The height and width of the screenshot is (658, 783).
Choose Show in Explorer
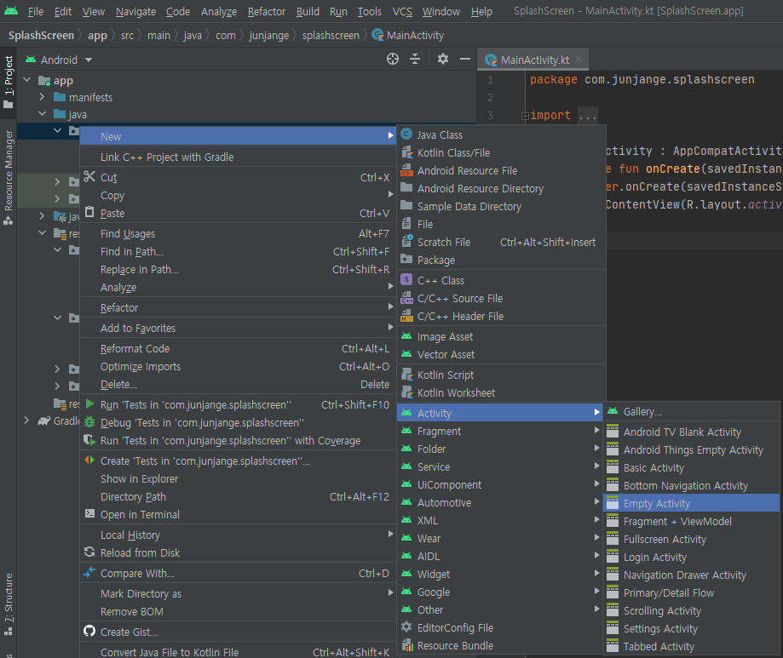(x=238, y=479)
